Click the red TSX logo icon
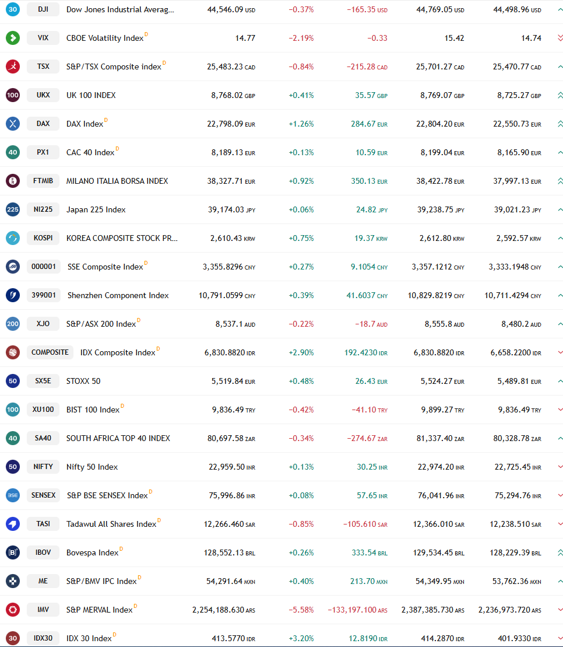563x647 pixels. 13,66
